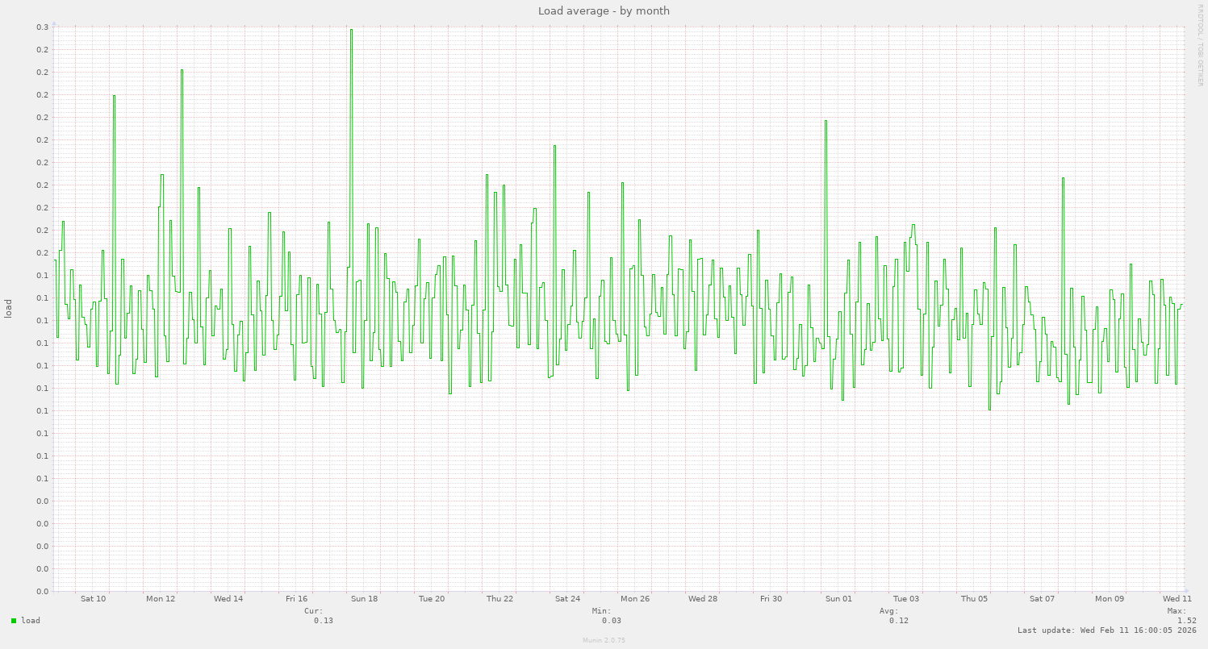Select the 'Thu 22' x-axis label

click(500, 599)
